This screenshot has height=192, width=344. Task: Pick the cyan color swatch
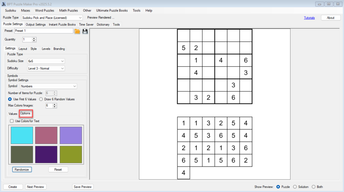22,135
